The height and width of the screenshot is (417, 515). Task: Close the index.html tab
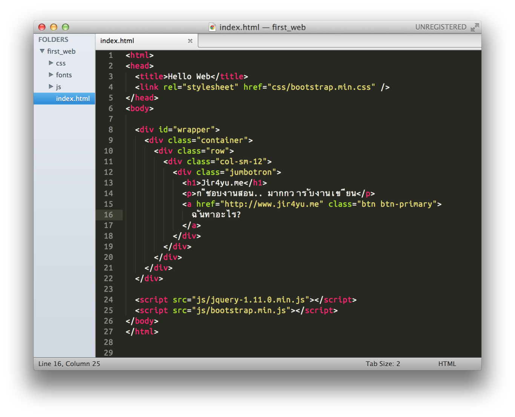(190, 41)
